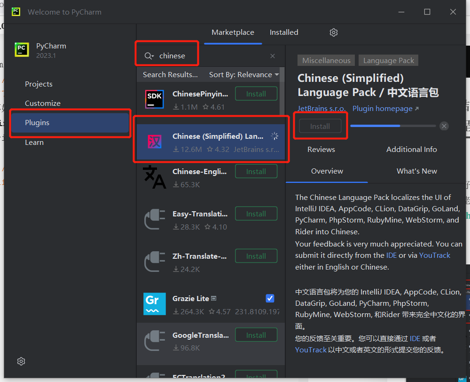Click the Grazie Lite Gr icon
The height and width of the screenshot is (382, 470).
click(155, 304)
